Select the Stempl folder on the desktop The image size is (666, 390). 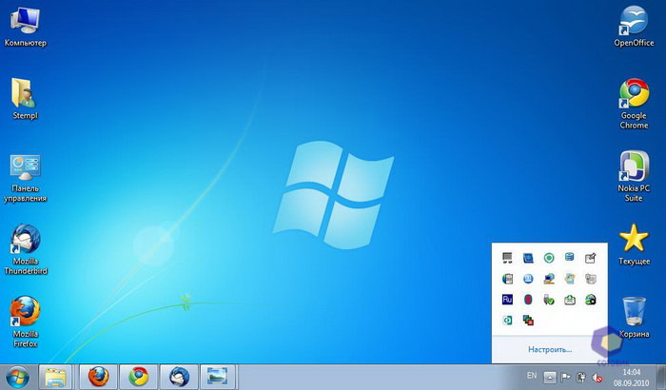point(25,97)
